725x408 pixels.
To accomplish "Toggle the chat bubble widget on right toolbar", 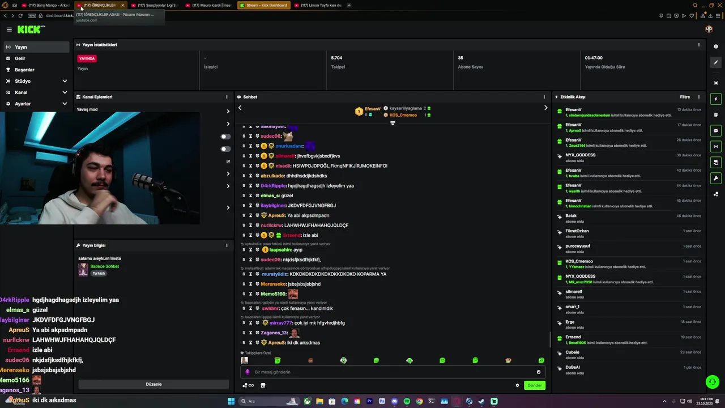I will pyautogui.click(x=716, y=131).
